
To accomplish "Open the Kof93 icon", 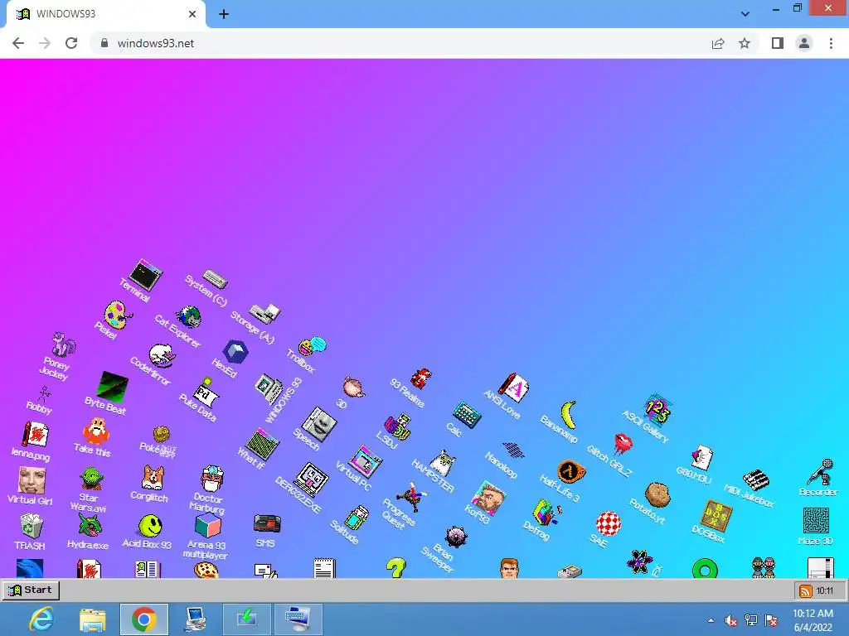I will pos(489,498).
